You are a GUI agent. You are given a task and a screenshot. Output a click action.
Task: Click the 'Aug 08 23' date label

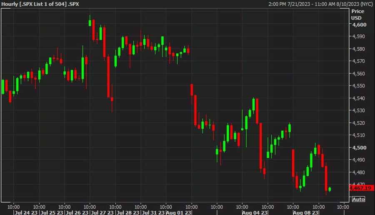pos(306,213)
